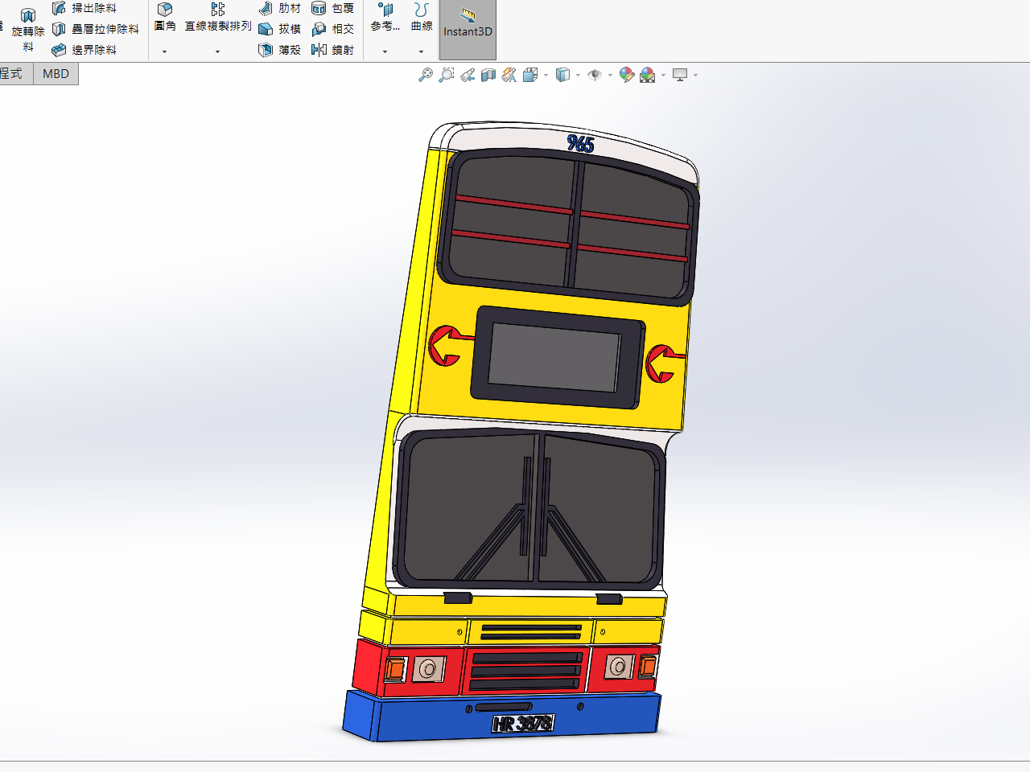Expand the Fillet (圓角) dropdown arrow

tap(164, 51)
